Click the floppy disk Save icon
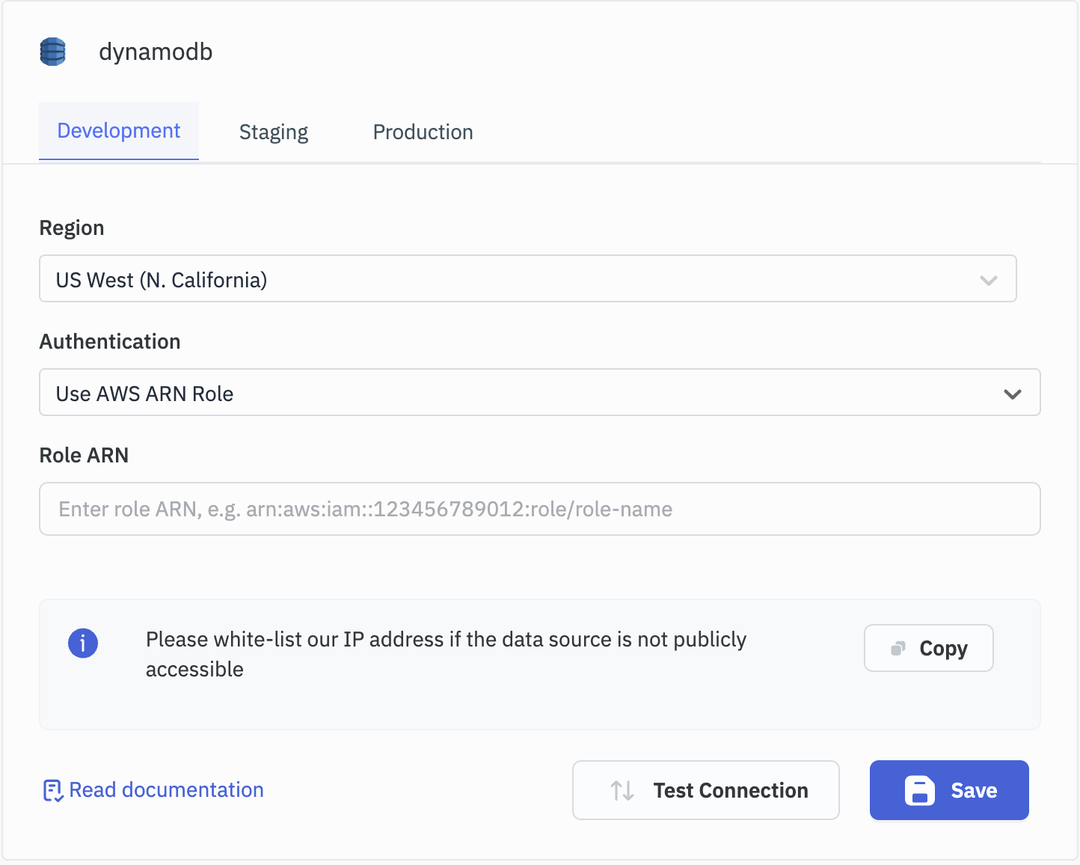 [x=919, y=790]
